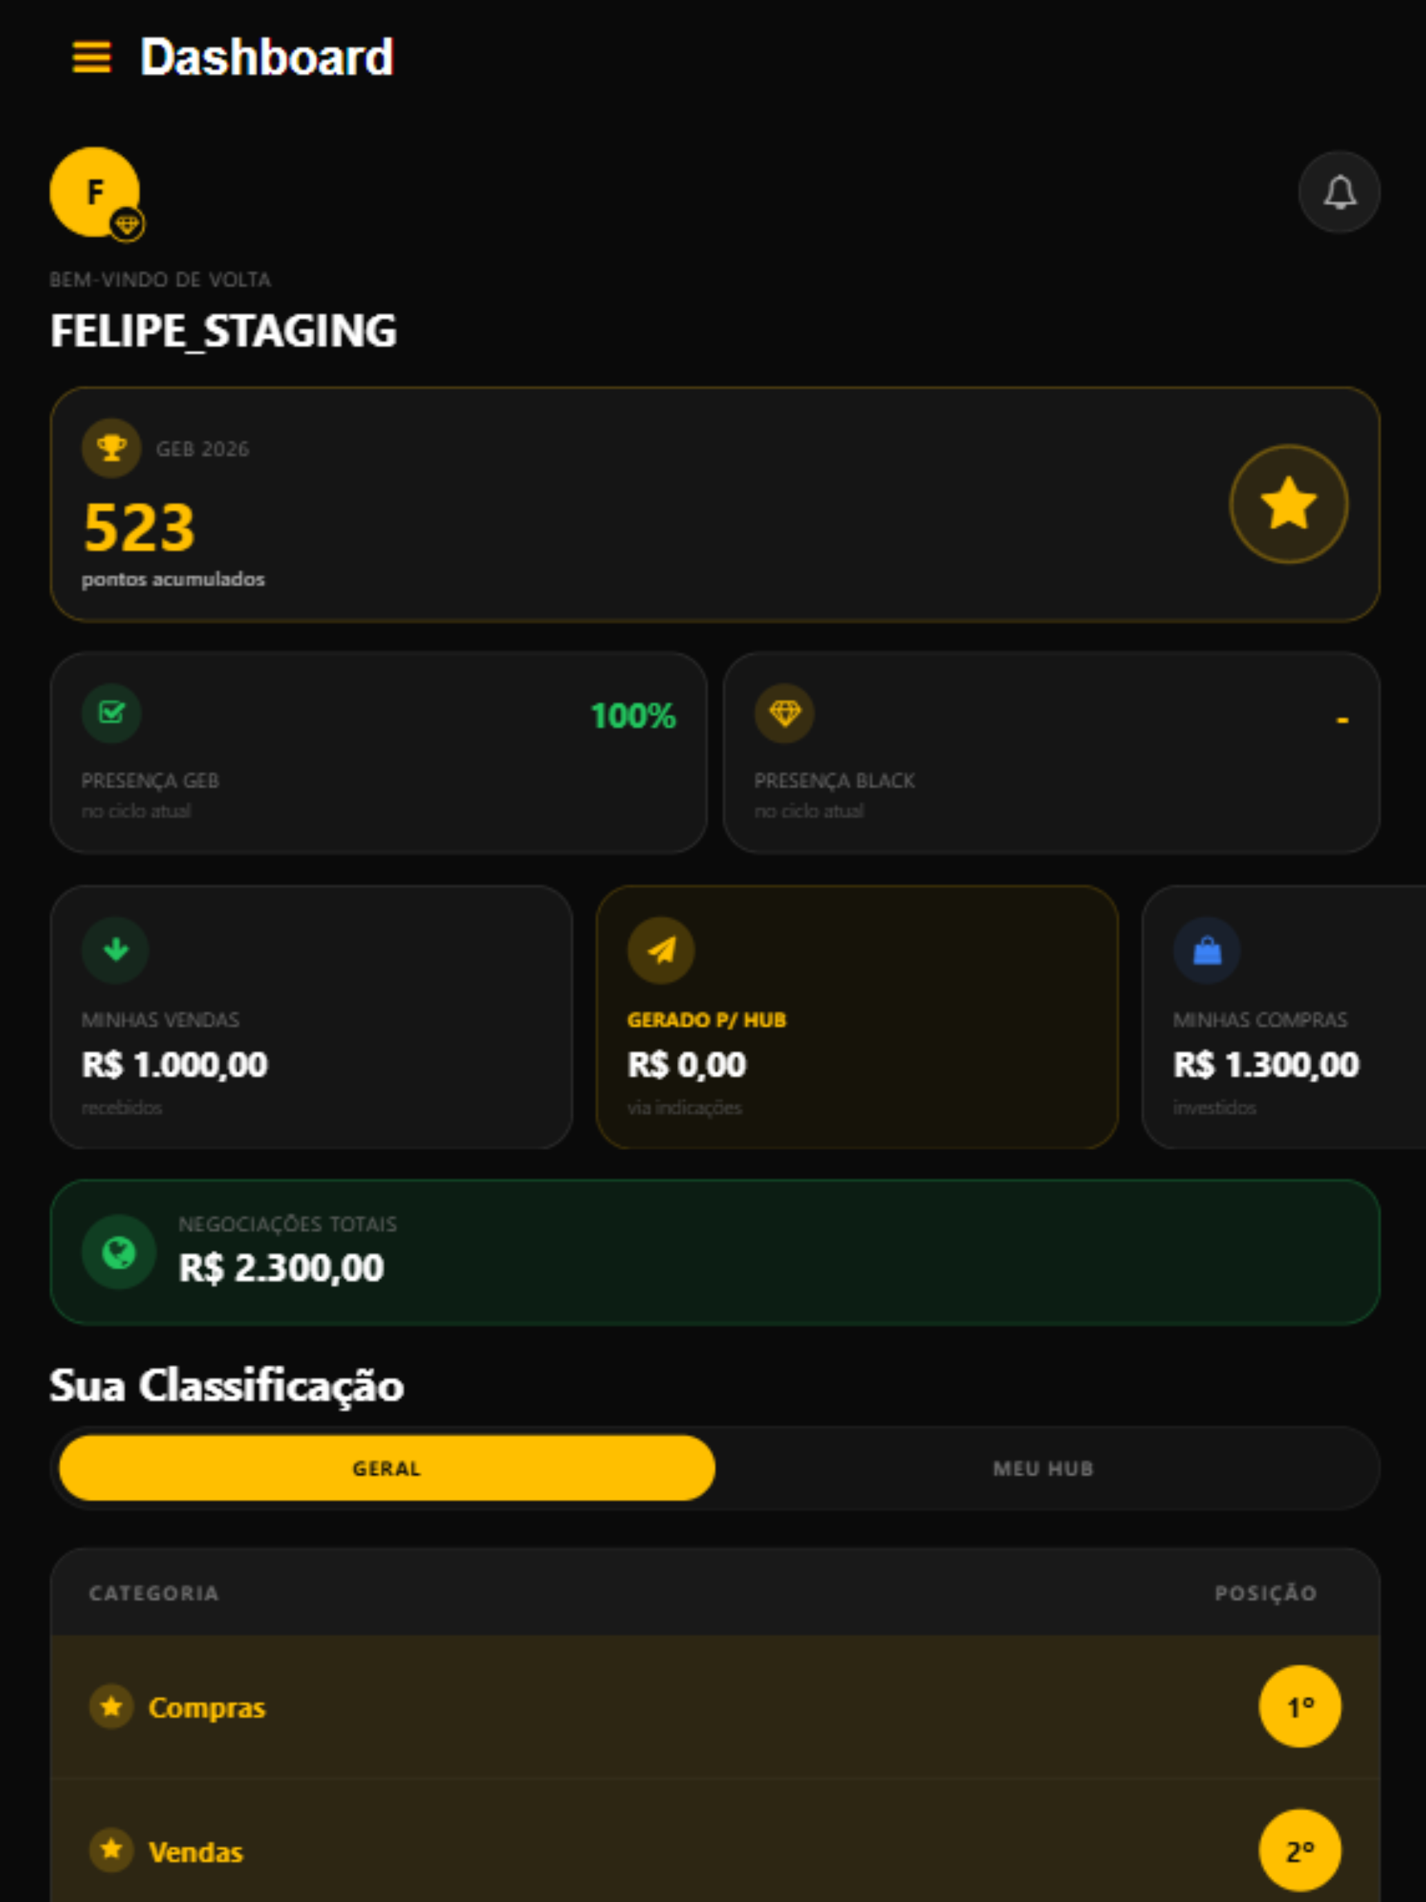Select the GERAL tab
The height and width of the screenshot is (1902, 1426).
coord(387,1468)
